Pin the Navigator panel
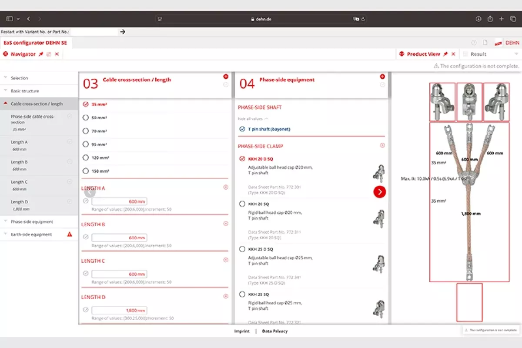 tap(41, 54)
